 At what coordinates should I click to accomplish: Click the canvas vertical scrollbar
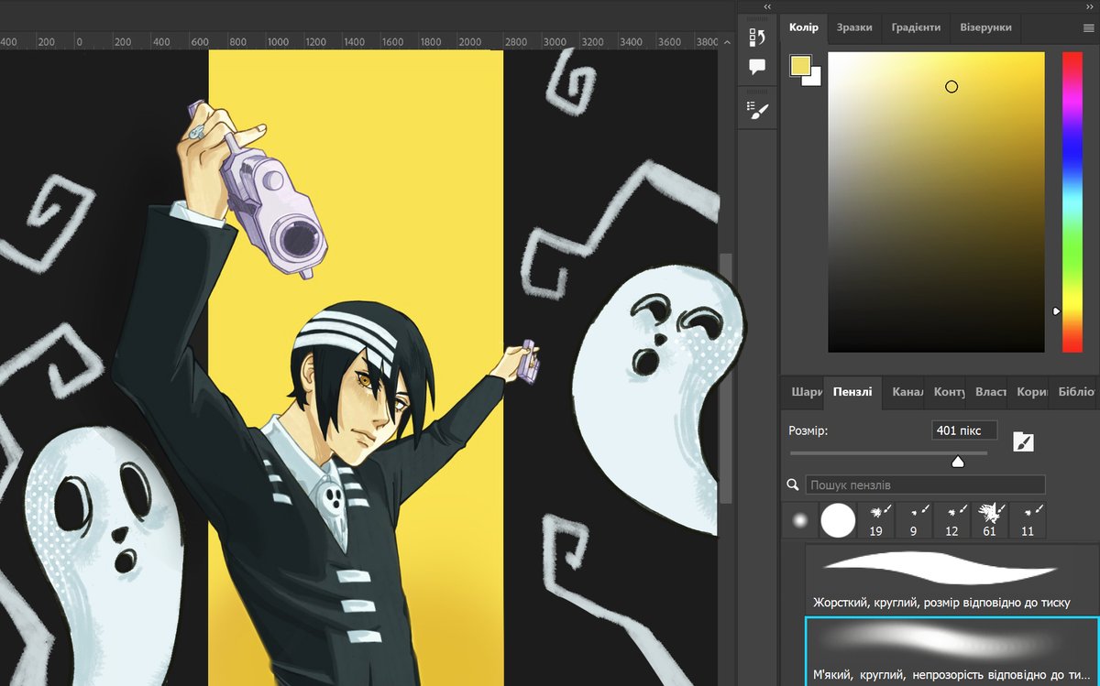click(726, 377)
